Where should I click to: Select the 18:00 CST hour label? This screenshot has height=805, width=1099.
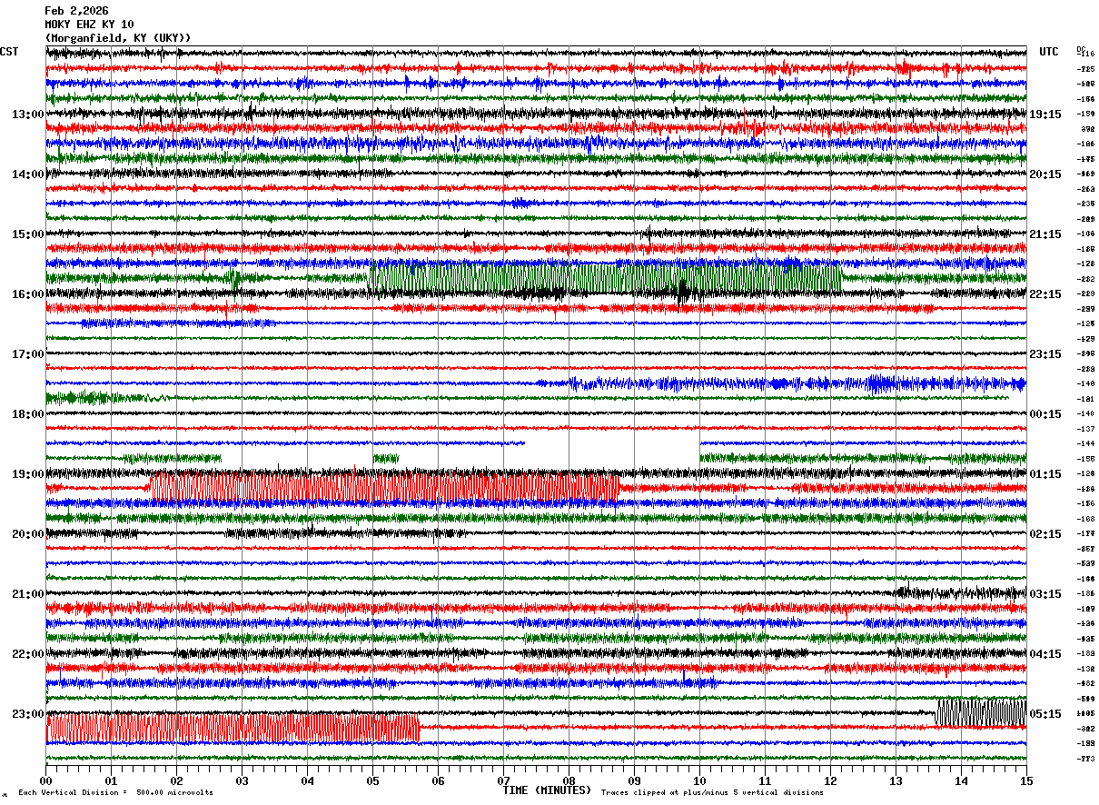point(28,414)
